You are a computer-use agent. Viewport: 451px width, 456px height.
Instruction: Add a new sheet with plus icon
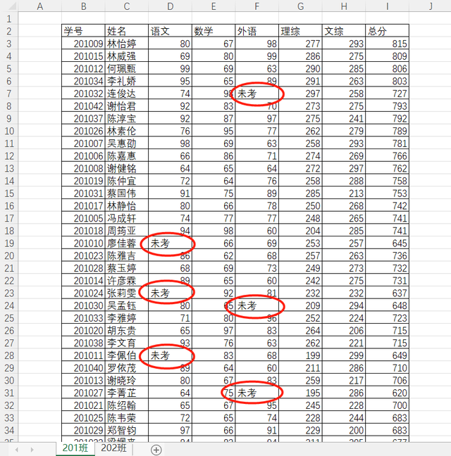tap(156, 450)
